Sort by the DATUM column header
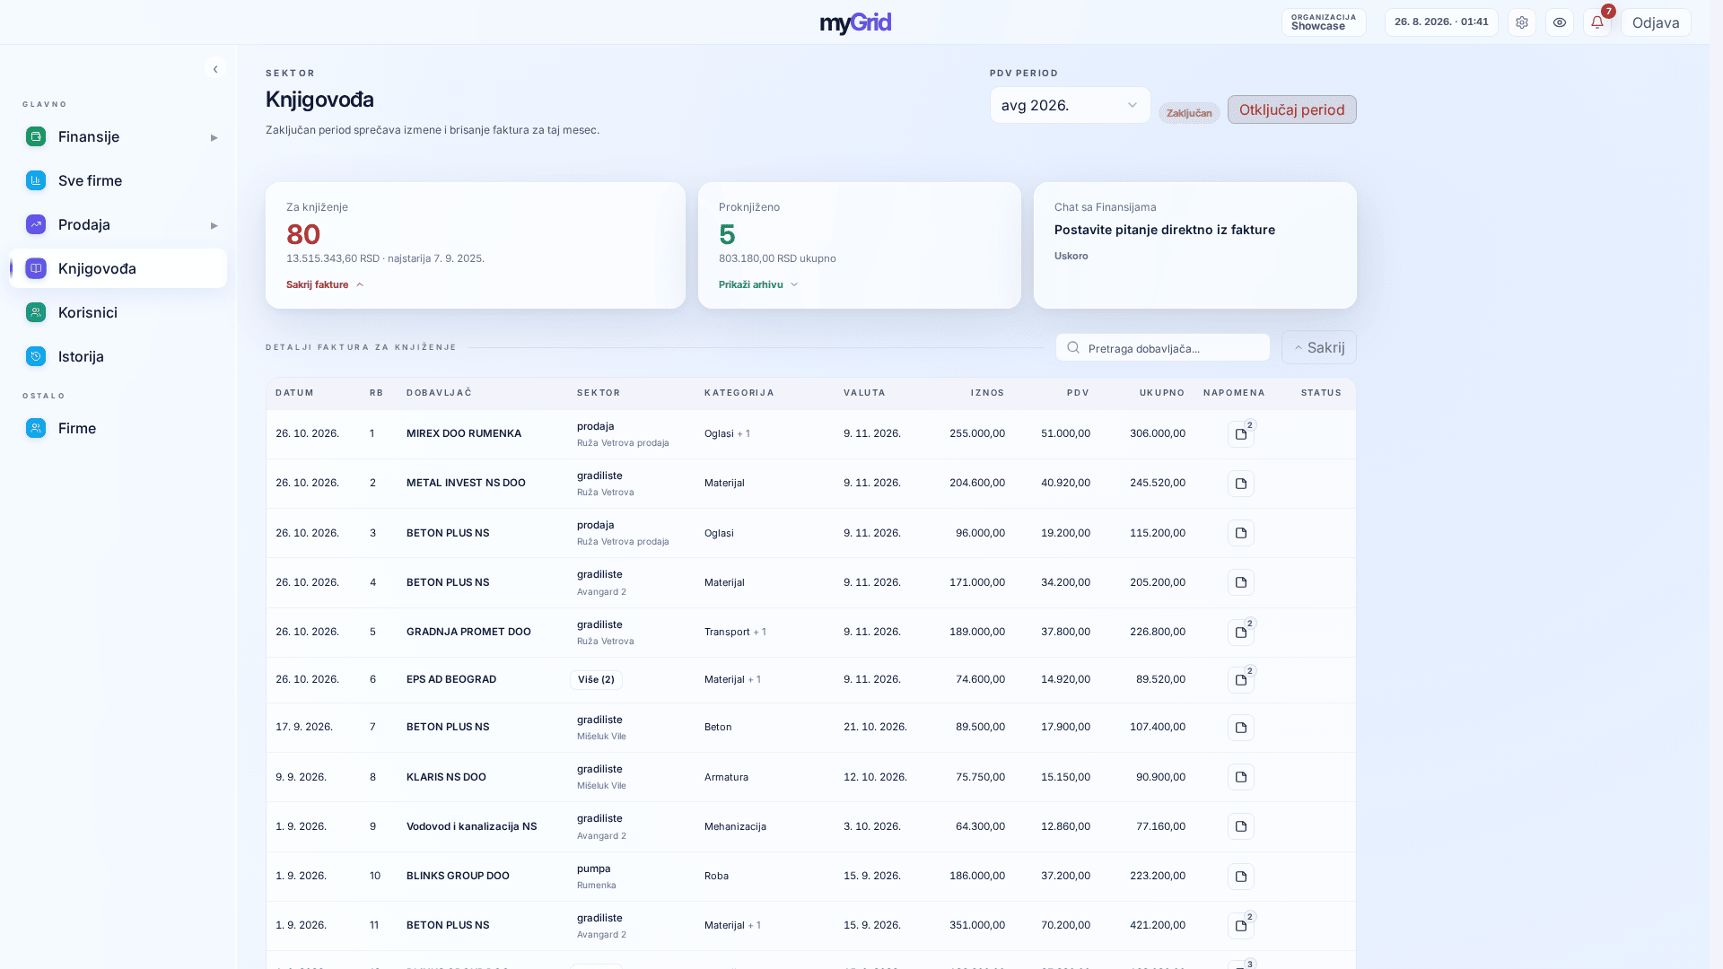1723x969 pixels. (x=294, y=393)
